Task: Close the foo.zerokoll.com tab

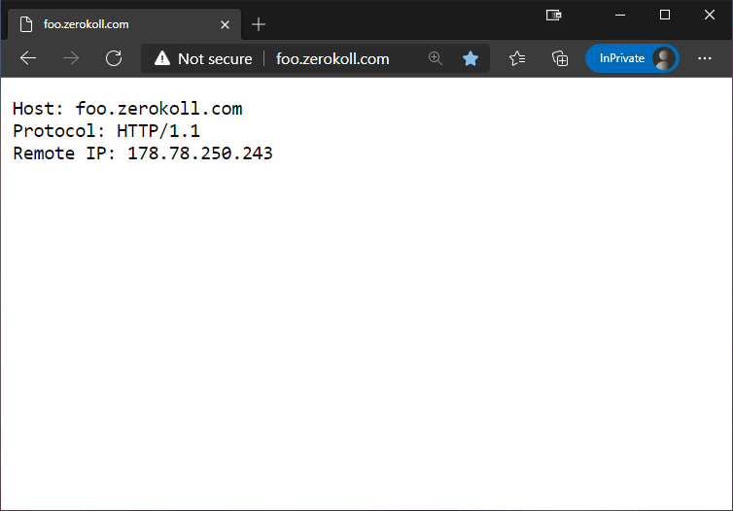Action: (225, 24)
